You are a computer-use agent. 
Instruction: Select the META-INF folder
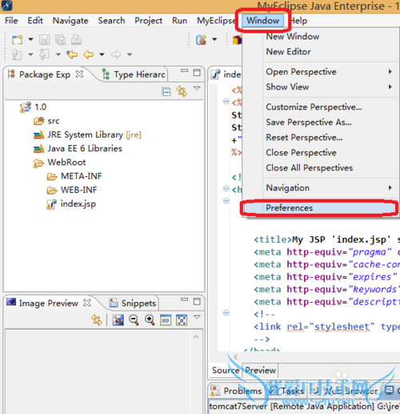coord(74,176)
